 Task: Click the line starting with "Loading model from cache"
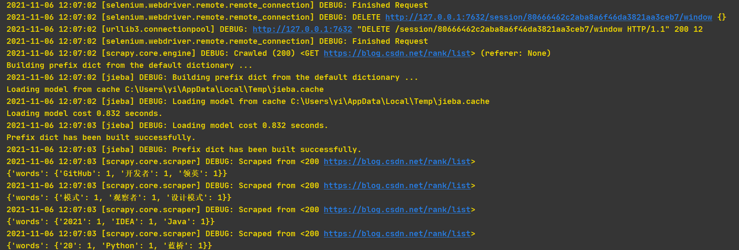click(x=165, y=89)
